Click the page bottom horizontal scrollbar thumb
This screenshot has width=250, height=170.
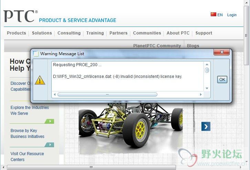[x=91, y=168]
